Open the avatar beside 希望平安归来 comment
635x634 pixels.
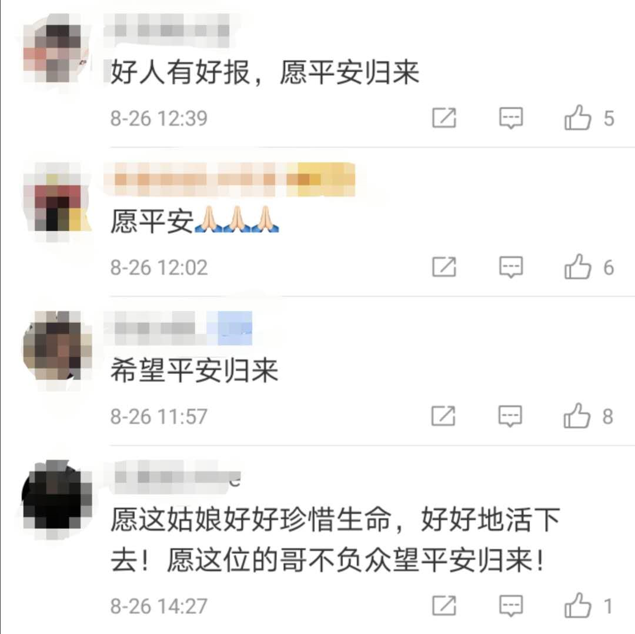56,346
